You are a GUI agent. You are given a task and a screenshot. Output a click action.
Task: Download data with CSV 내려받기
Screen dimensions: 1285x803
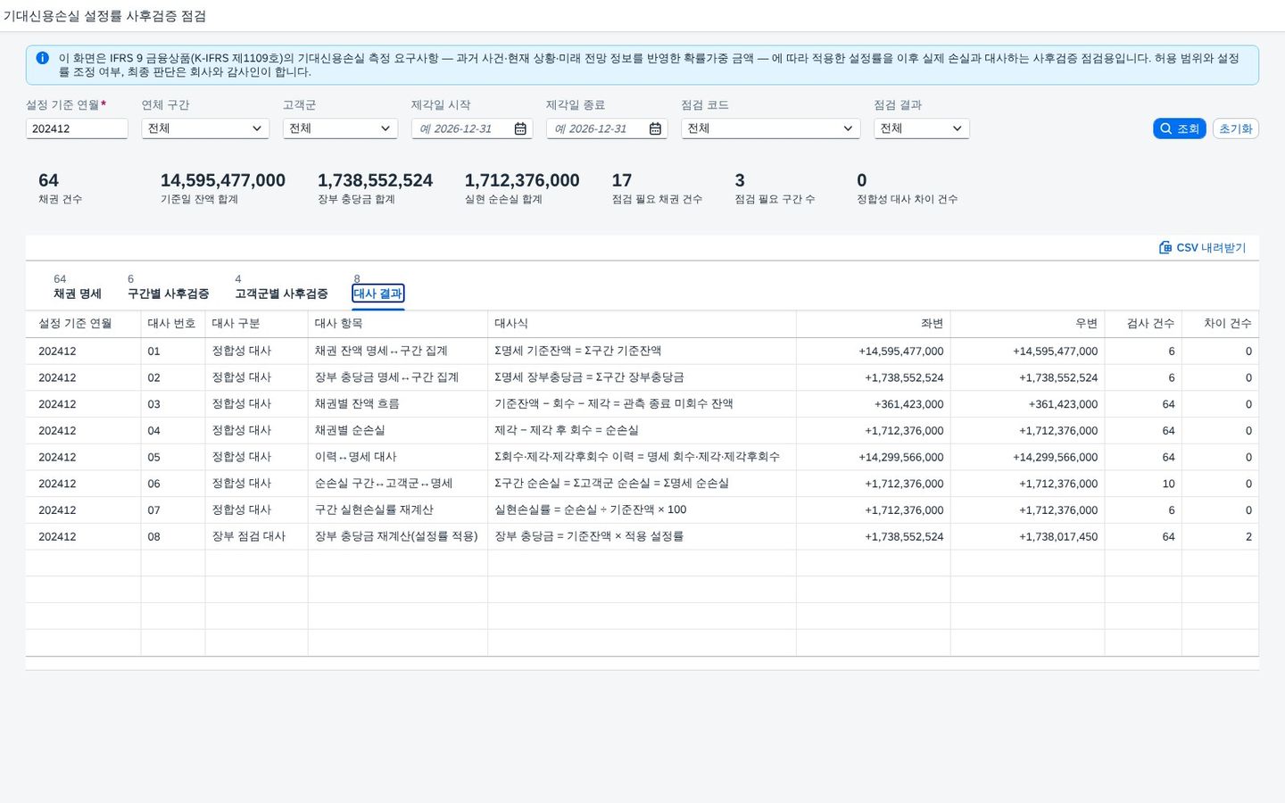[x=1202, y=248]
